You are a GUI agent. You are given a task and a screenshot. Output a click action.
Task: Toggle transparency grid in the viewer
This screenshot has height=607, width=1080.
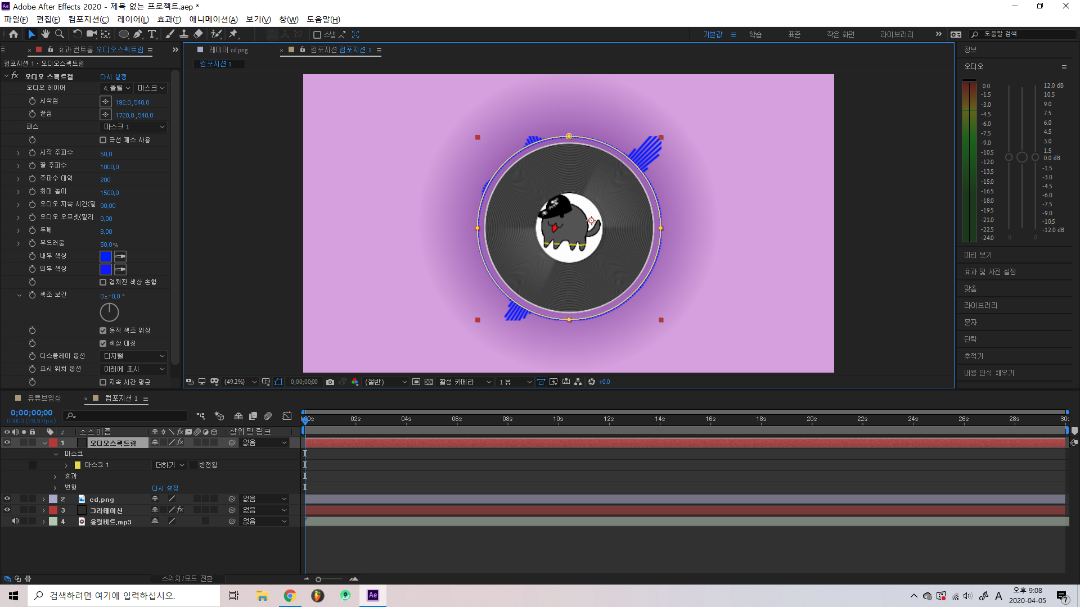[x=429, y=382]
